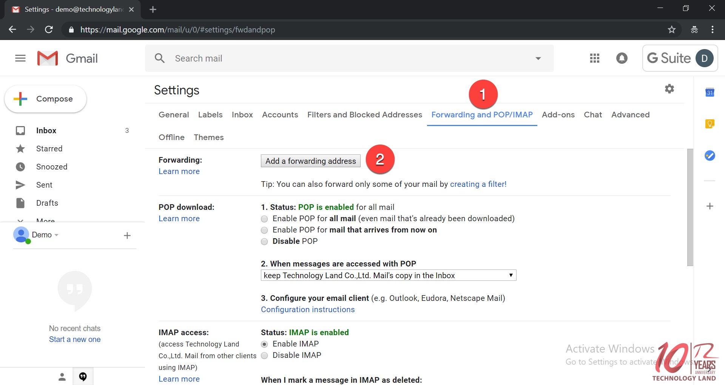Open the POP Configuration instructions link
The height and width of the screenshot is (385, 725).
(x=308, y=310)
